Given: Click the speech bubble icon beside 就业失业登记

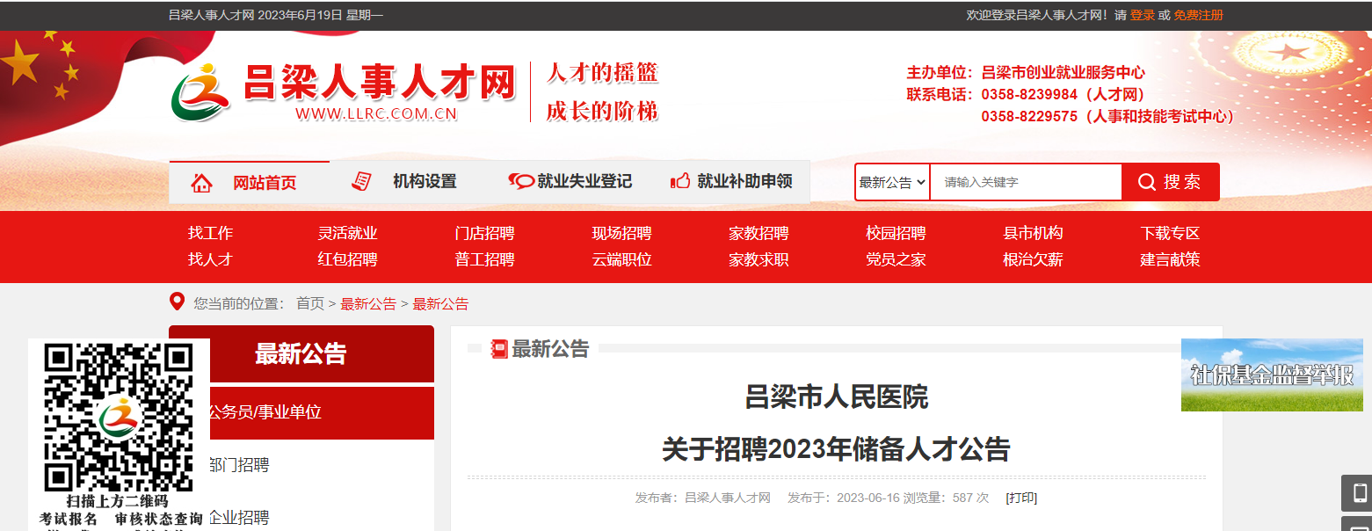Looking at the screenshot, I should pos(521,181).
